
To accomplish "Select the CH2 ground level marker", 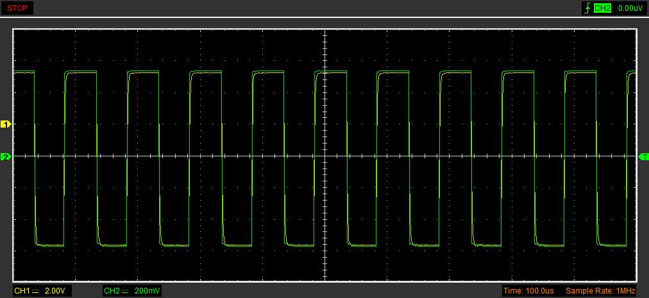I will (6, 156).
